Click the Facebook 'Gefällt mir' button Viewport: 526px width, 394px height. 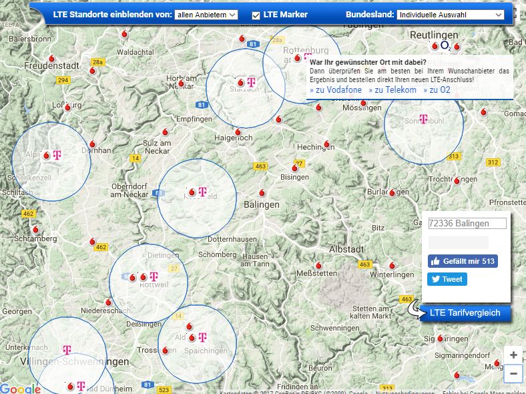tap(463, 261)
